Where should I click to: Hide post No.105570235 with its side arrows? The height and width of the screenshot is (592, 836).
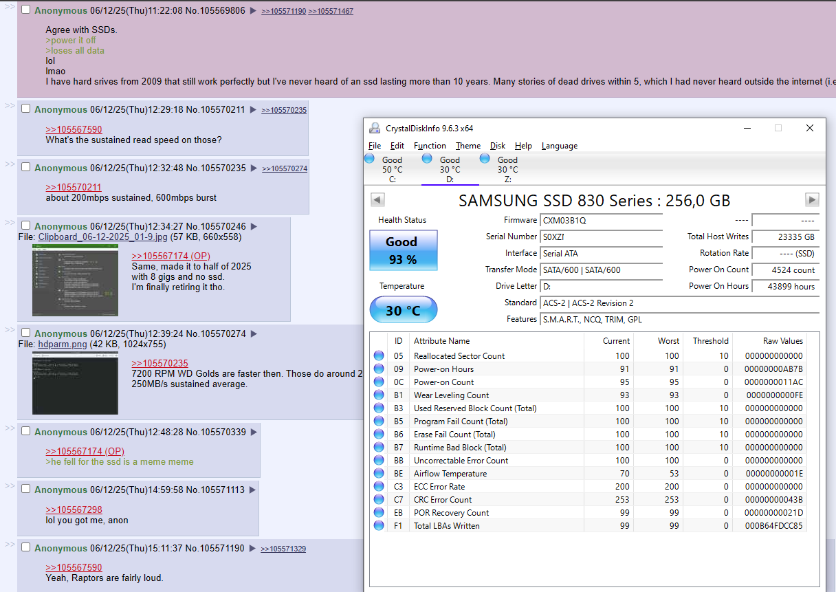[10, 164]
